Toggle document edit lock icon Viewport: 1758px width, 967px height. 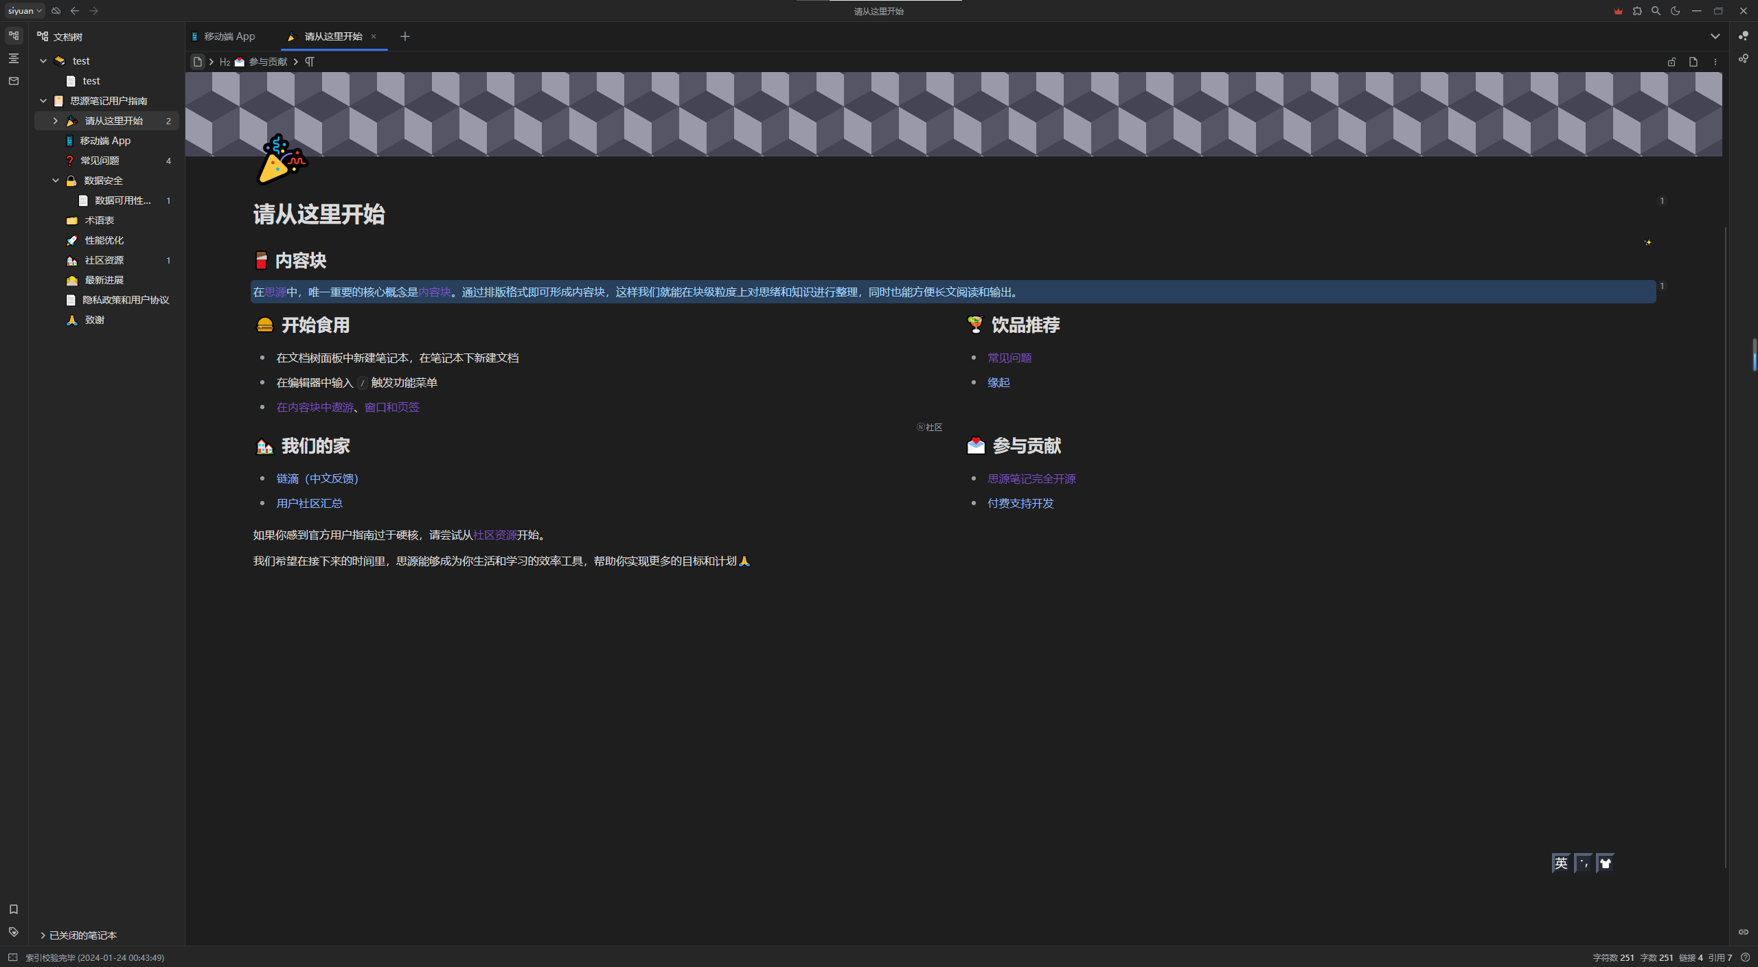(1671, 62)
